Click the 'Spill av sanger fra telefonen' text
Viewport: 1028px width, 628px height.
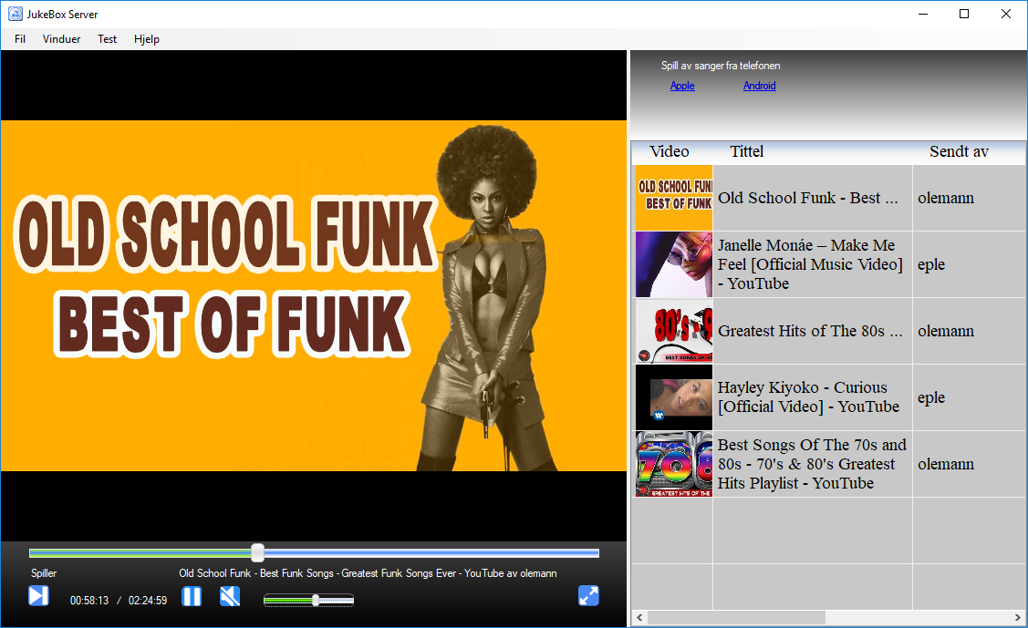[721, 66]
